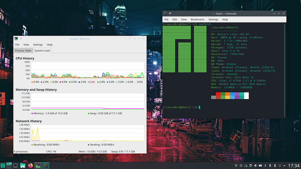Close the Konsole window
Viewport: 301px width, 169px height.
pos(284,14)
